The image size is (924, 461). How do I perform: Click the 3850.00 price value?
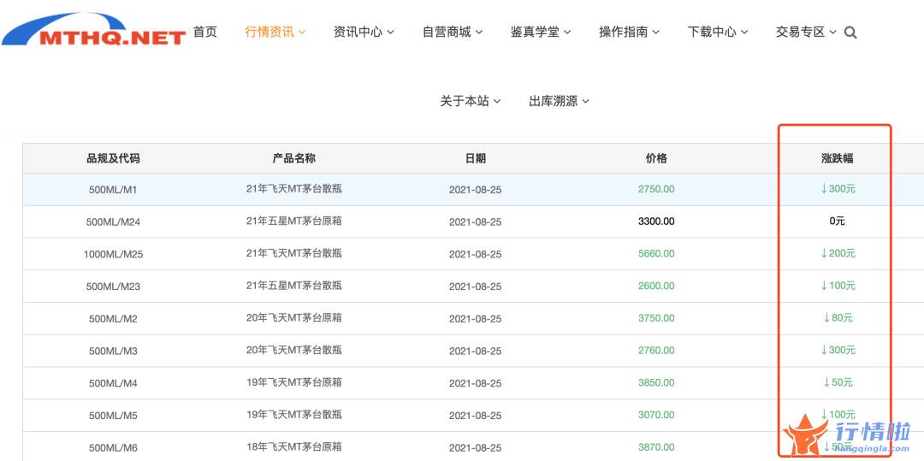coord(656,383)
